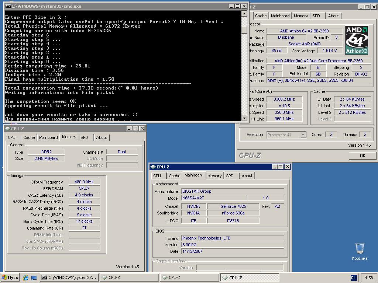The image size is (378, 283).
Task: Click the 2T command rate field
Action: (x=84, y=228)
